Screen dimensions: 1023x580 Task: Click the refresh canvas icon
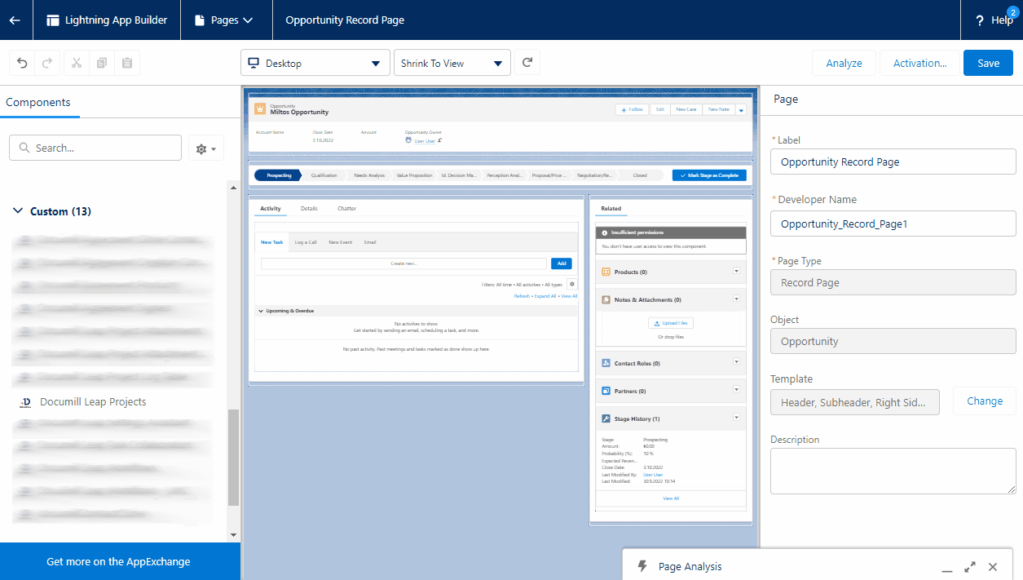pyautogui.click(x=527, y=63)
